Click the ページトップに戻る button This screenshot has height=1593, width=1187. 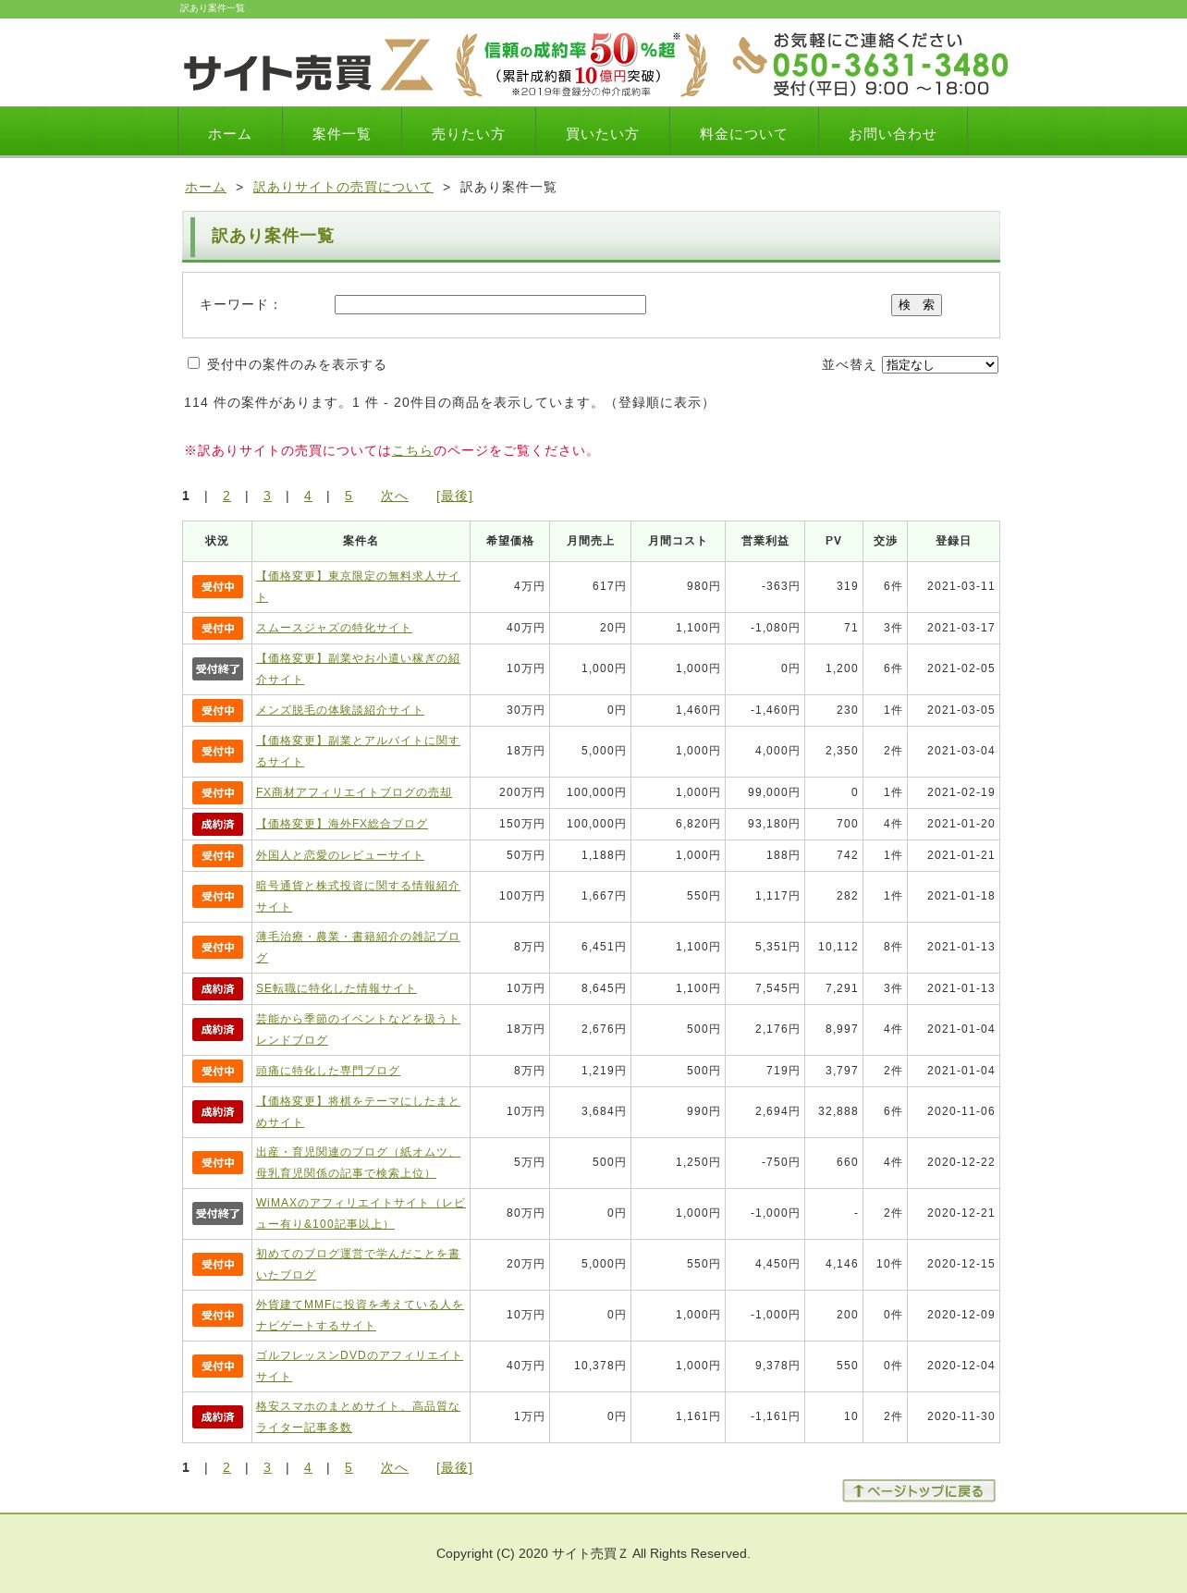pyautogui.click(x=919, y=1490)
